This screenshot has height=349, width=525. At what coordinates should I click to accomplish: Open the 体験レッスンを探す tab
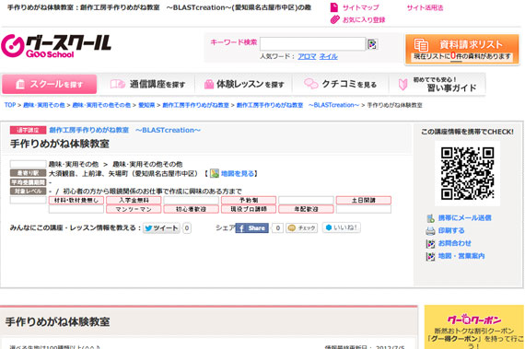tap(244, 85)
